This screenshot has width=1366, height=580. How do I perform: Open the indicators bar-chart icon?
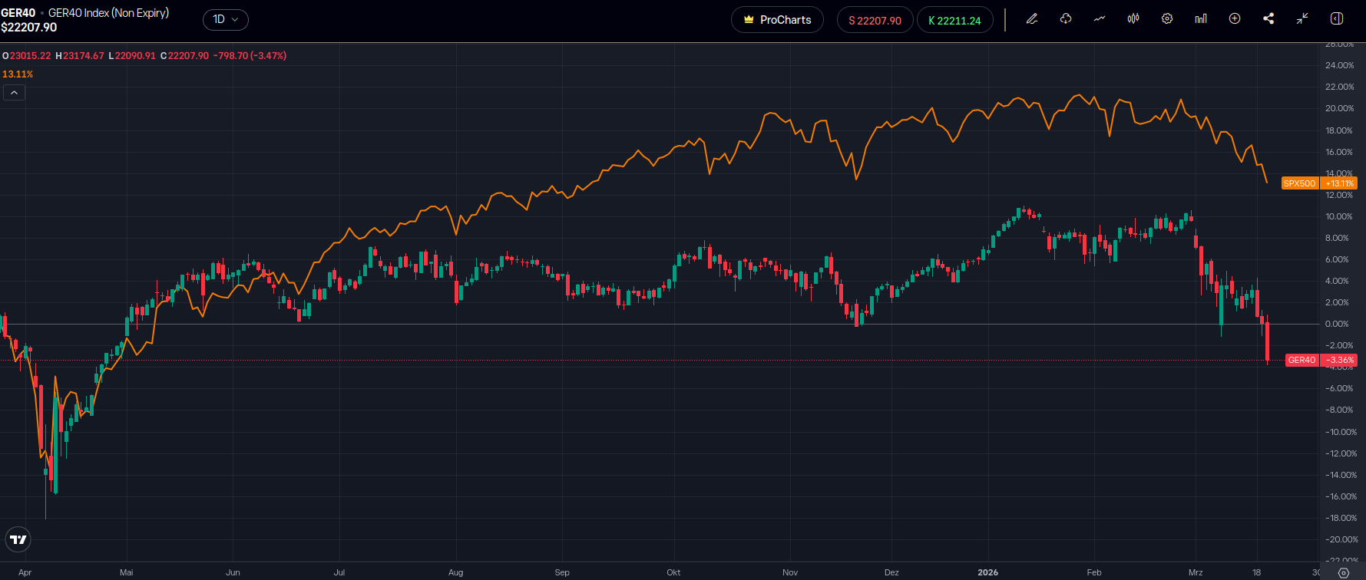click(1201, 19)
